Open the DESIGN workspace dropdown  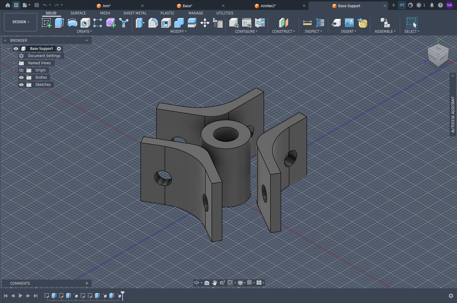(21, 22)
